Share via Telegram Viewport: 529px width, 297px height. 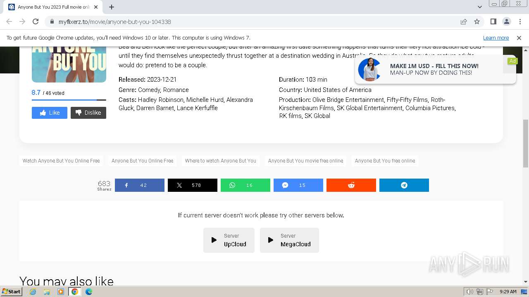point(404,185)
